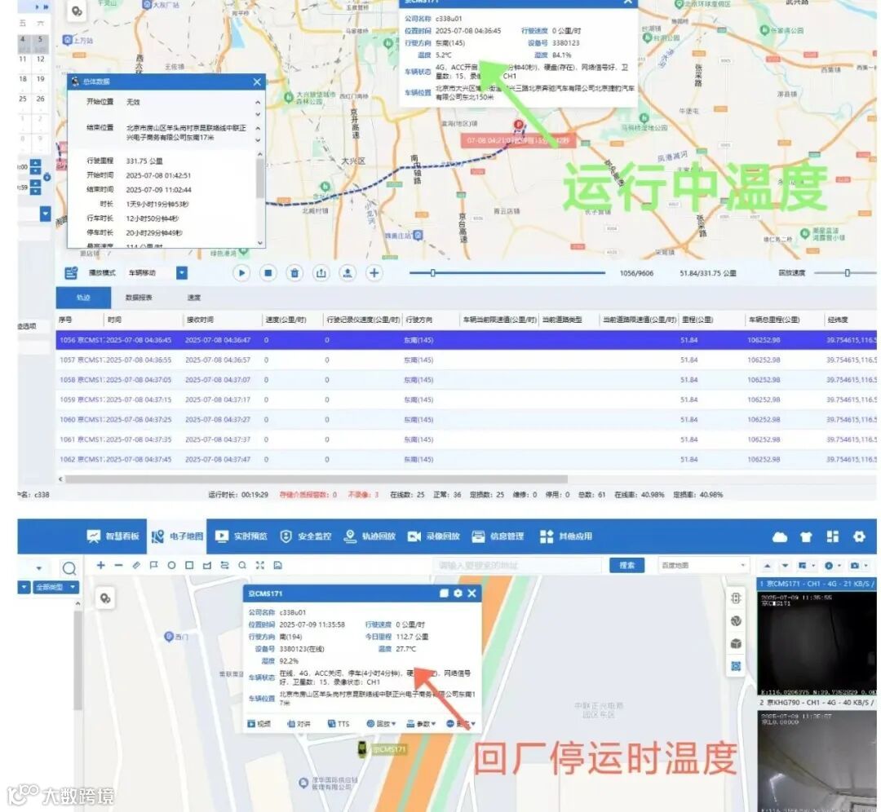Open the 智慧看板 menu

(x=113, y=536)
